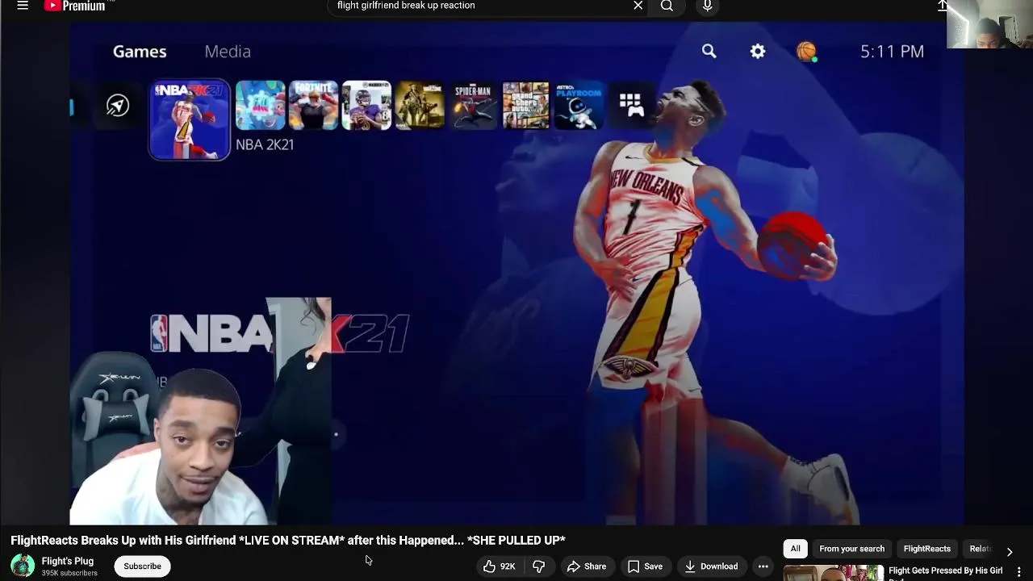Show more filter chips with right chevron
Image resolution: width=1033 pixels, height=581 pixels.
pyautogui.click(x=1009, y=551)
